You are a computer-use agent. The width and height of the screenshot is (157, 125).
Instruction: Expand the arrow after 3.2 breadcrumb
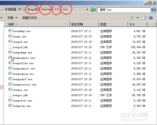point(62,9)
